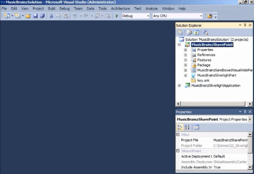Viewport: 254px width, 174px height.
Task: Click Solution Explorer's horizontal scrollbar left arrow
Action: 178,104
